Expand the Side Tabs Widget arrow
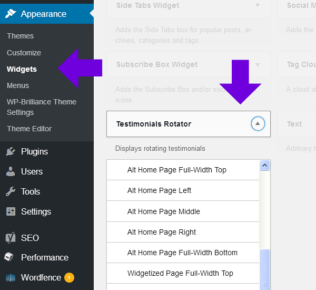This screenshot has width=316, height=290. (x=258, y=6)
